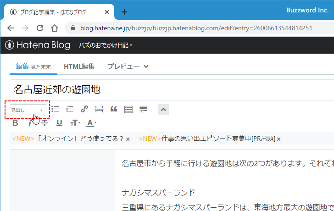Dismiss the 「オンライン」どう使ってる？ notice
Screen dimensions: 334x211
point(128,139)
